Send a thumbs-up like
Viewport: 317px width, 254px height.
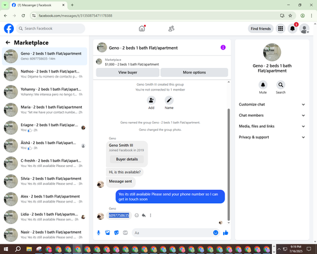(226, 233)
